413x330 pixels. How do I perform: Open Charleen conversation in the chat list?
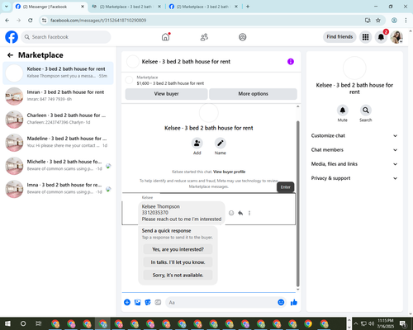[x=58, y=120]
